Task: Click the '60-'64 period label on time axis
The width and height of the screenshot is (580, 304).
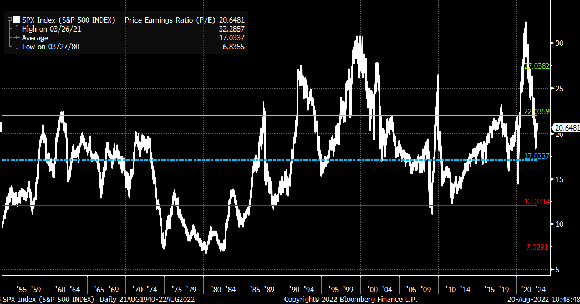Action: click(x=67, y=290)
